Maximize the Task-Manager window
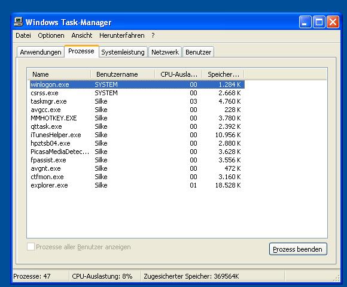The image size is (347, 287). [x=319, y=22]
